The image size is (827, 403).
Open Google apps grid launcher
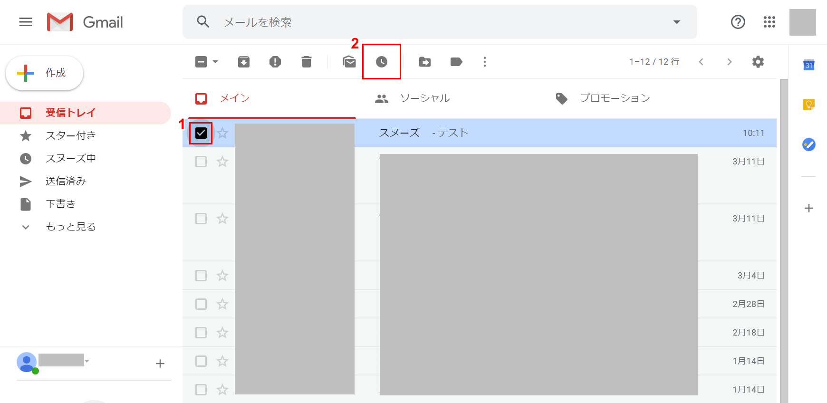coord(769,22)
